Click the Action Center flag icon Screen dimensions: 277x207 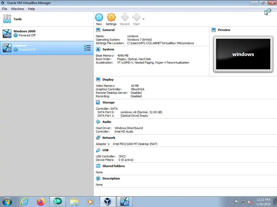(236, 202)
